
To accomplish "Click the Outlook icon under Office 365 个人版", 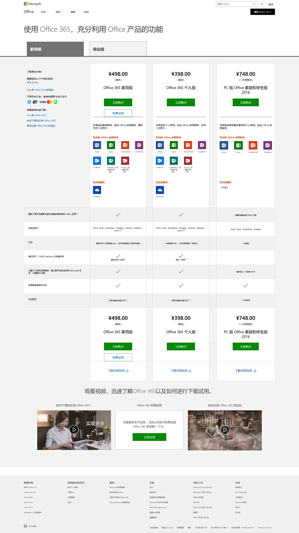I will [160, 161].
